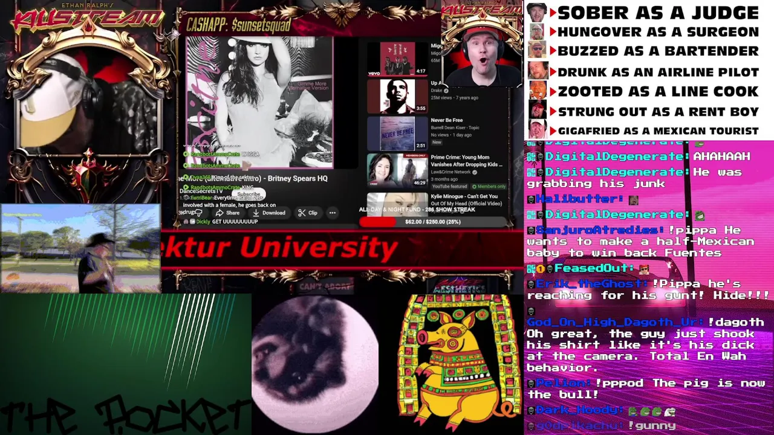Click the God_On_High_Dagoth_Ur username in chat
This screenshot has width=774, height=435.
614,323
